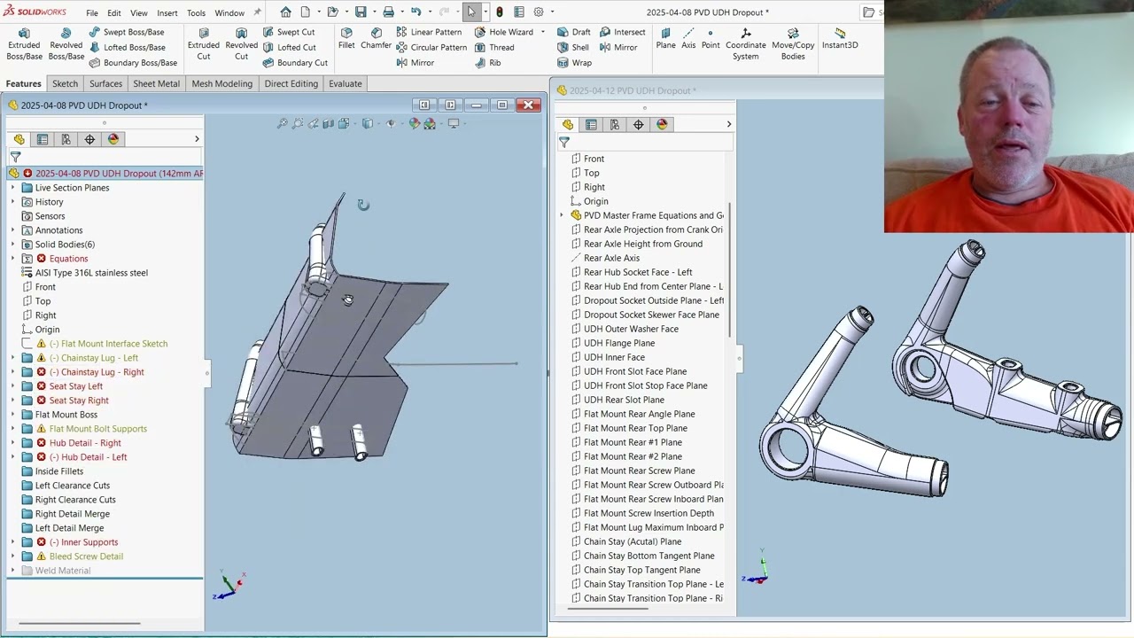Activate the Select cursor tool
Viewport: 1134px width, 638px height.
(x=471, y=12)
